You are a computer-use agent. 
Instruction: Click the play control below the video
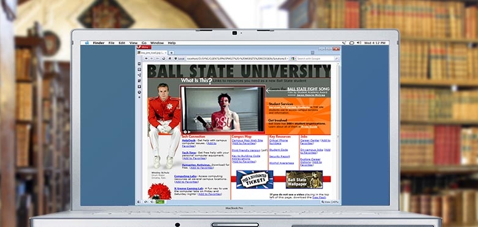coord(189,132)
